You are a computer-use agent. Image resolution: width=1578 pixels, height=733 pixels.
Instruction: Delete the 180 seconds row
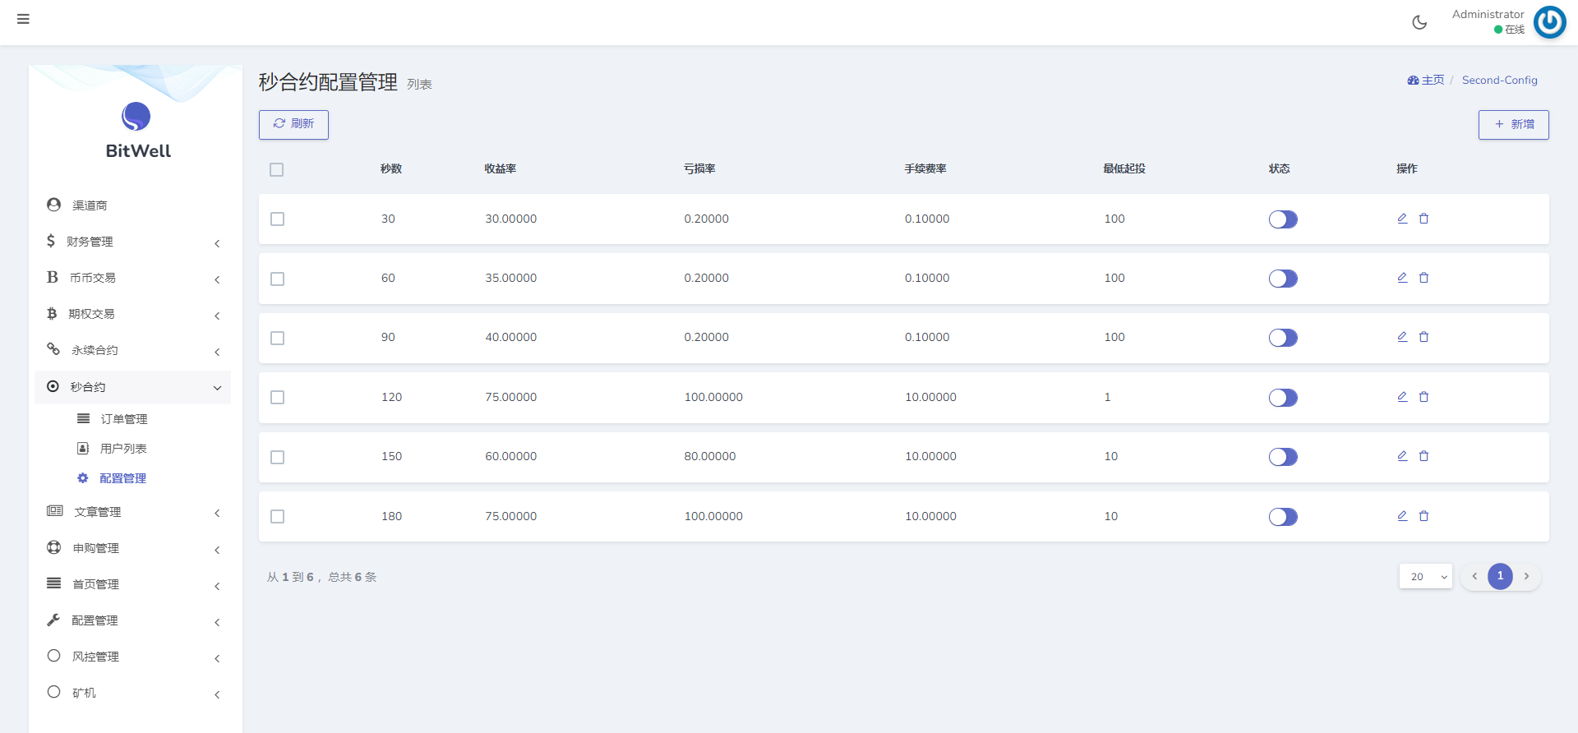coord(1423,516)
